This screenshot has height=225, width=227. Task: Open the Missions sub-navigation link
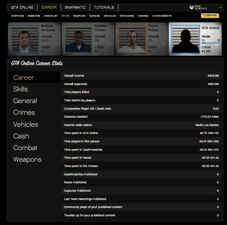[34, 16]
